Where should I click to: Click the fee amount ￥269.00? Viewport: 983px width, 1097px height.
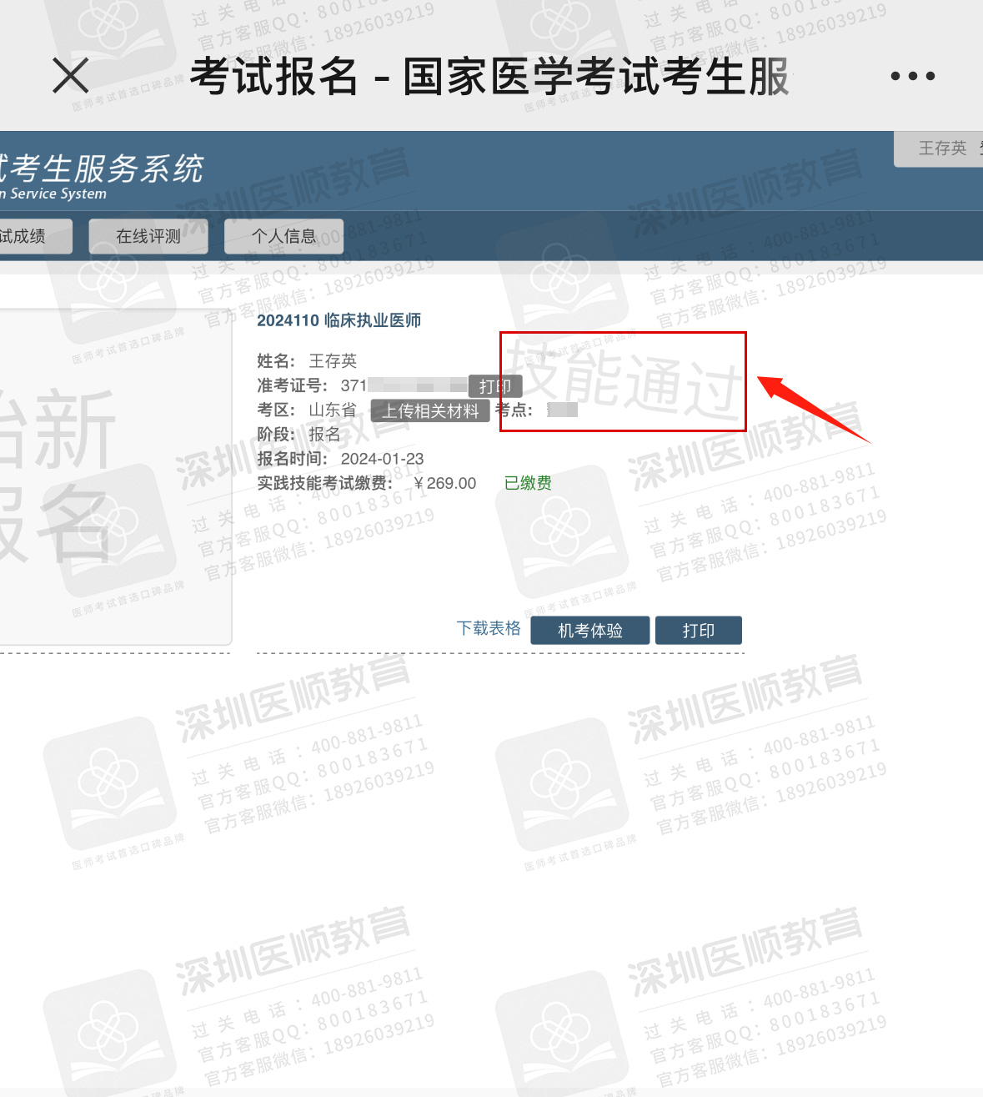(x=445, y=483)
